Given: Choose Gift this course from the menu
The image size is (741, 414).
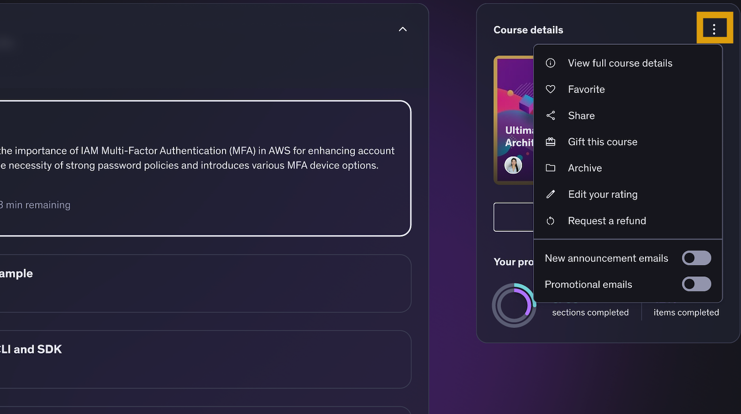Looking at the screenshot, I should (603, 142).
